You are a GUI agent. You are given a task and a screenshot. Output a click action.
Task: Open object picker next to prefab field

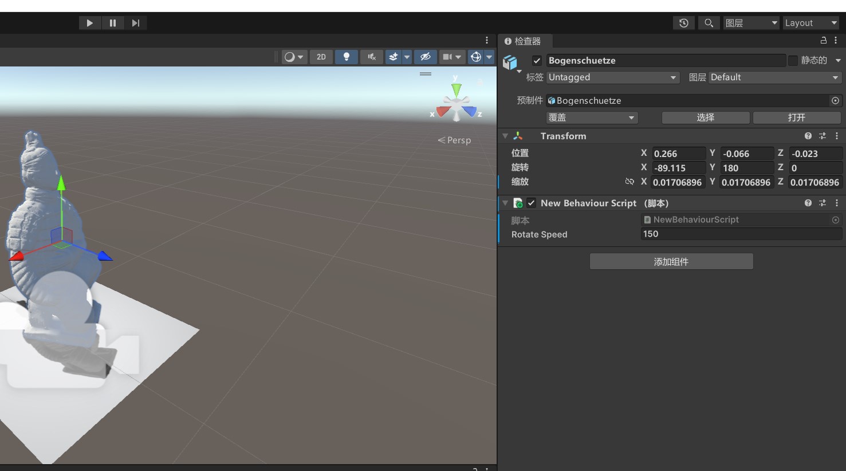(836, 101)
